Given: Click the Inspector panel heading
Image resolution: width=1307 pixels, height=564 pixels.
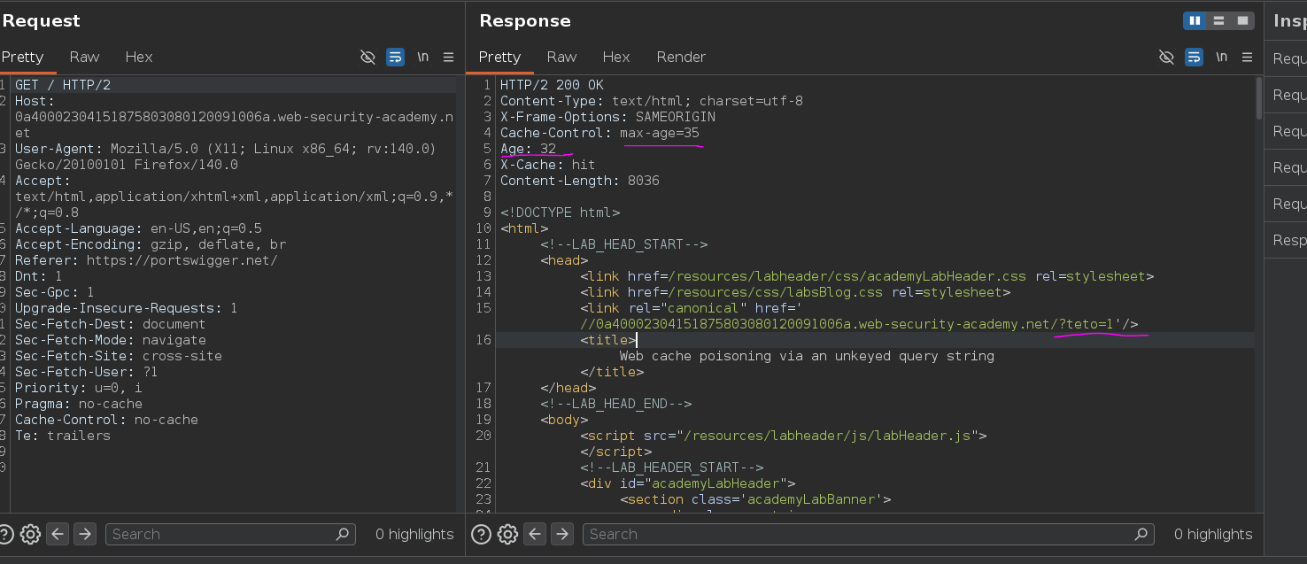Looking at the screenshot, I should point(1289,20).
